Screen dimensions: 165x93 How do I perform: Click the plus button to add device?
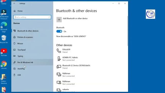click(59, 20)
